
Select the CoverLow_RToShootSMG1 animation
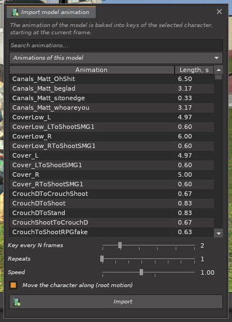pos(111,146)
